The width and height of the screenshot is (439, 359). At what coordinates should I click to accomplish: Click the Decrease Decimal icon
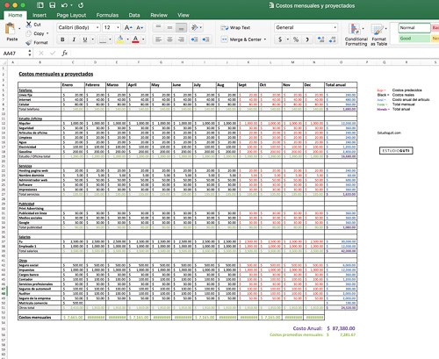[x=332, y=39]
